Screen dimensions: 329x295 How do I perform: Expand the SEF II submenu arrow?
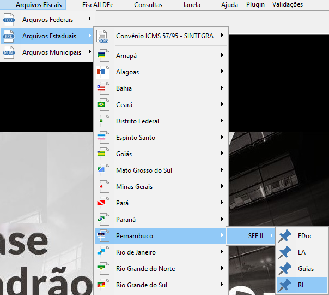coord(272,235)
